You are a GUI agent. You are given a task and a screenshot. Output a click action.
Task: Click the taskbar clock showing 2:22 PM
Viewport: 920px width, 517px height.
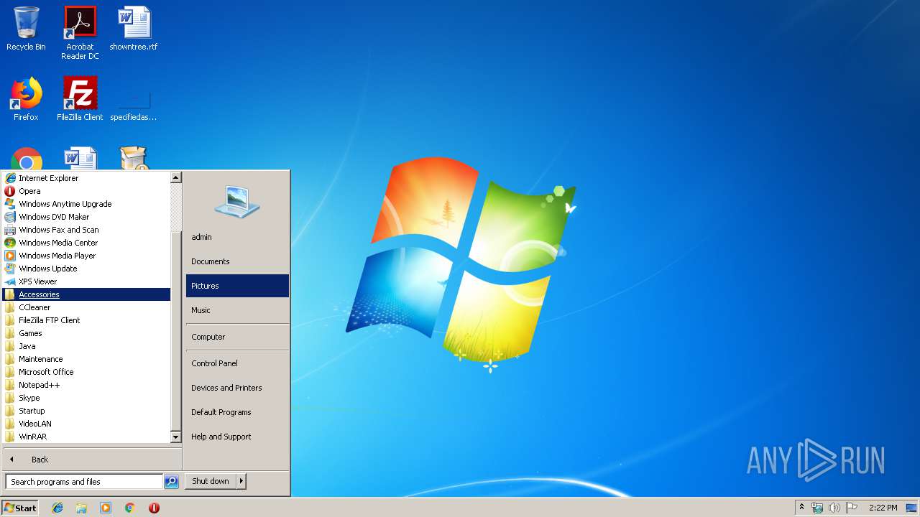(x=883, y=508)
